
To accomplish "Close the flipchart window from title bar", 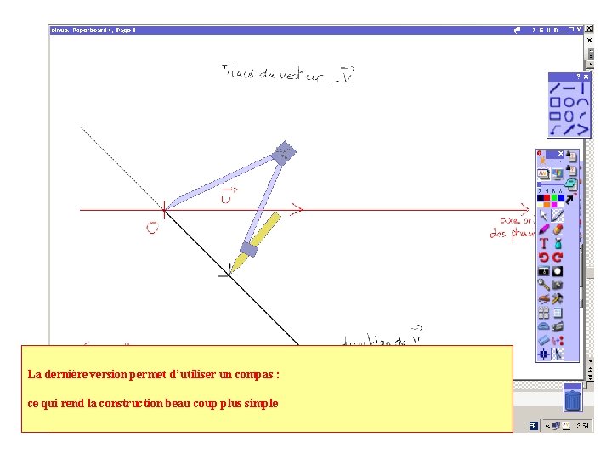I will pyautogui.click(x=579, y=30).
